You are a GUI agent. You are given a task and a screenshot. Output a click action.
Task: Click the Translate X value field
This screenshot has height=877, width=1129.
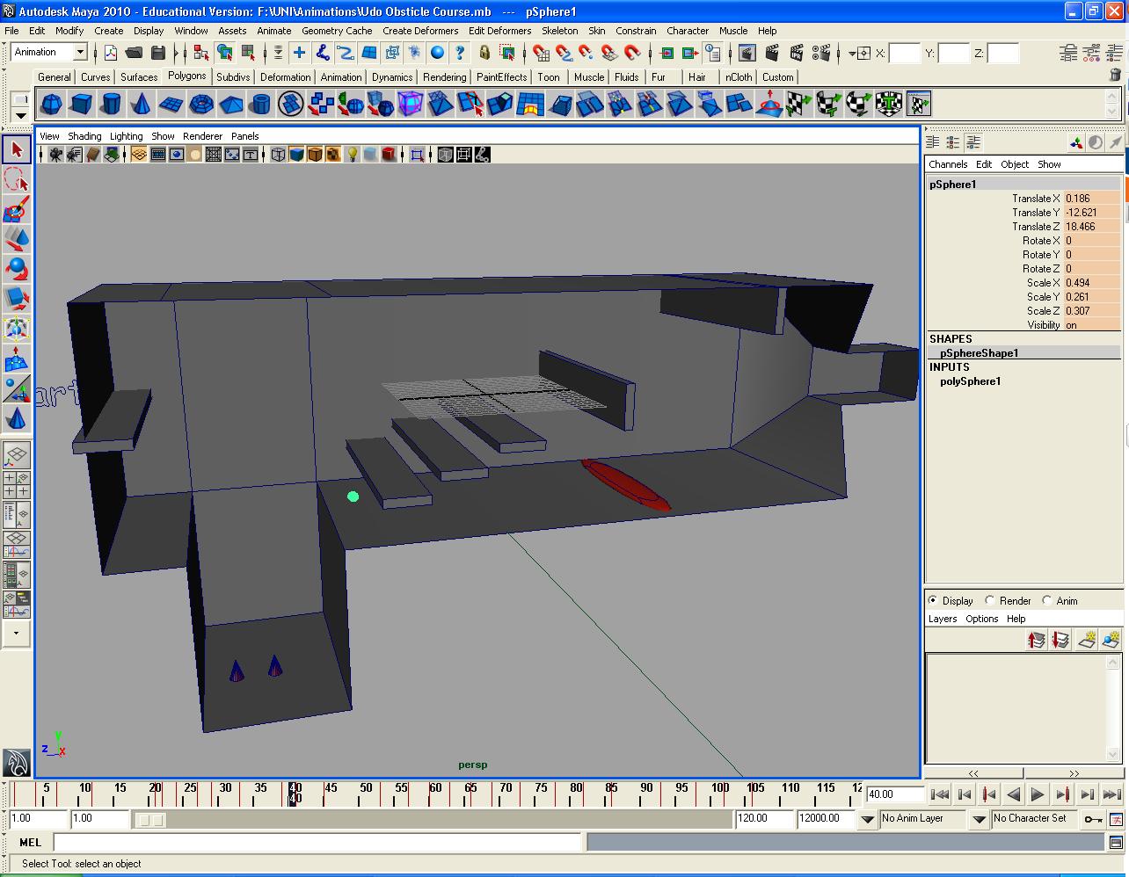click(1092, 199)
